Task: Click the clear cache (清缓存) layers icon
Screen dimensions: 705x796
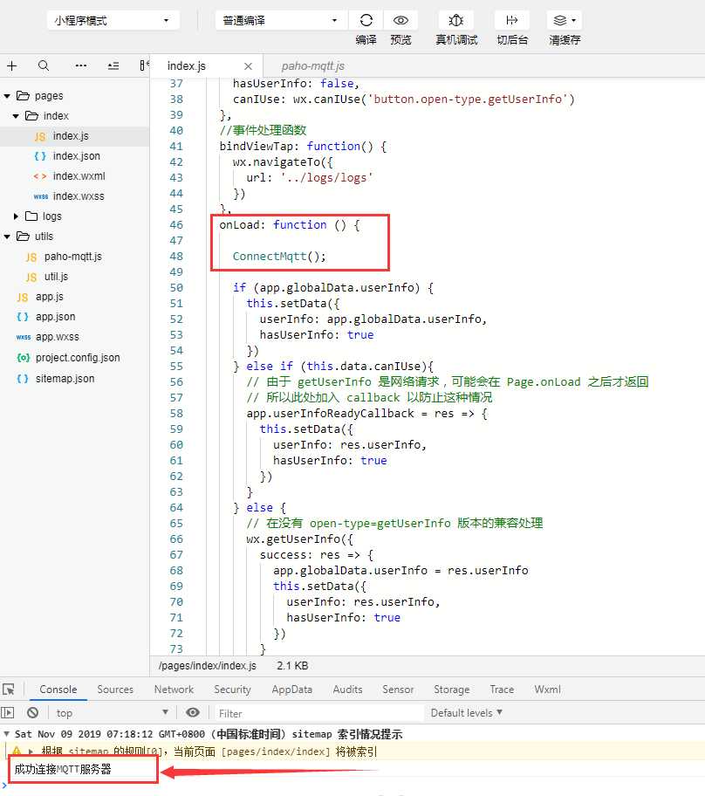Action: click(564, 20)
